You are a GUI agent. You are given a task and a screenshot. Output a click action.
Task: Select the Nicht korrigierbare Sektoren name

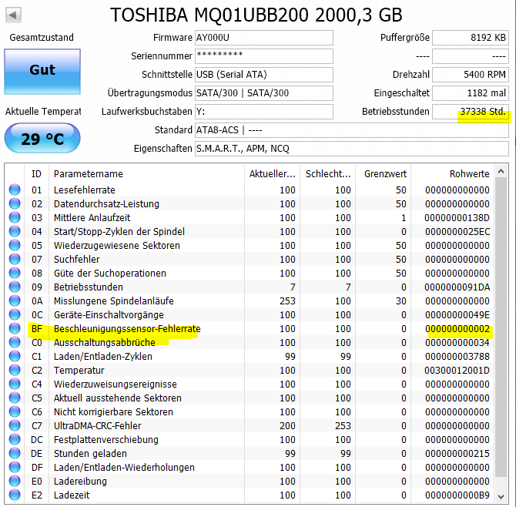click(113, 412)
